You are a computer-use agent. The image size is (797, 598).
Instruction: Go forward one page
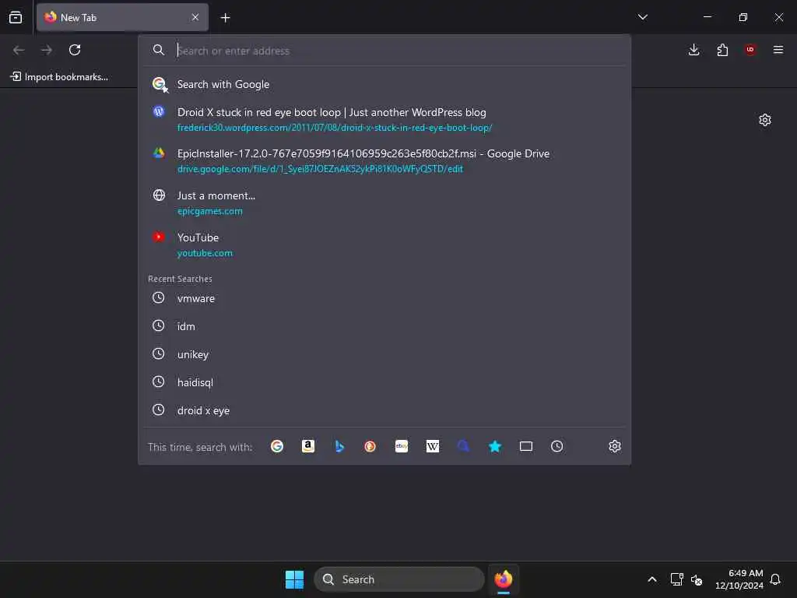click(x=47, y=50)
